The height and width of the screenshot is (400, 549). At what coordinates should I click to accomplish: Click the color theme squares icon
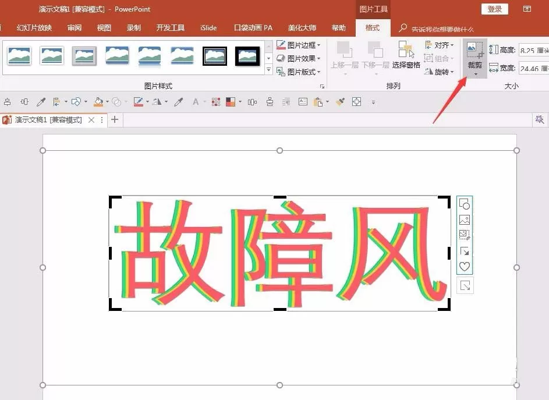pos(231,102)
